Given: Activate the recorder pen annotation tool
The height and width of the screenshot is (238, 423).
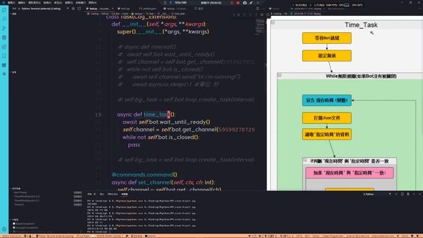Looking at the screenshot, I should click(x=251, y=3).
